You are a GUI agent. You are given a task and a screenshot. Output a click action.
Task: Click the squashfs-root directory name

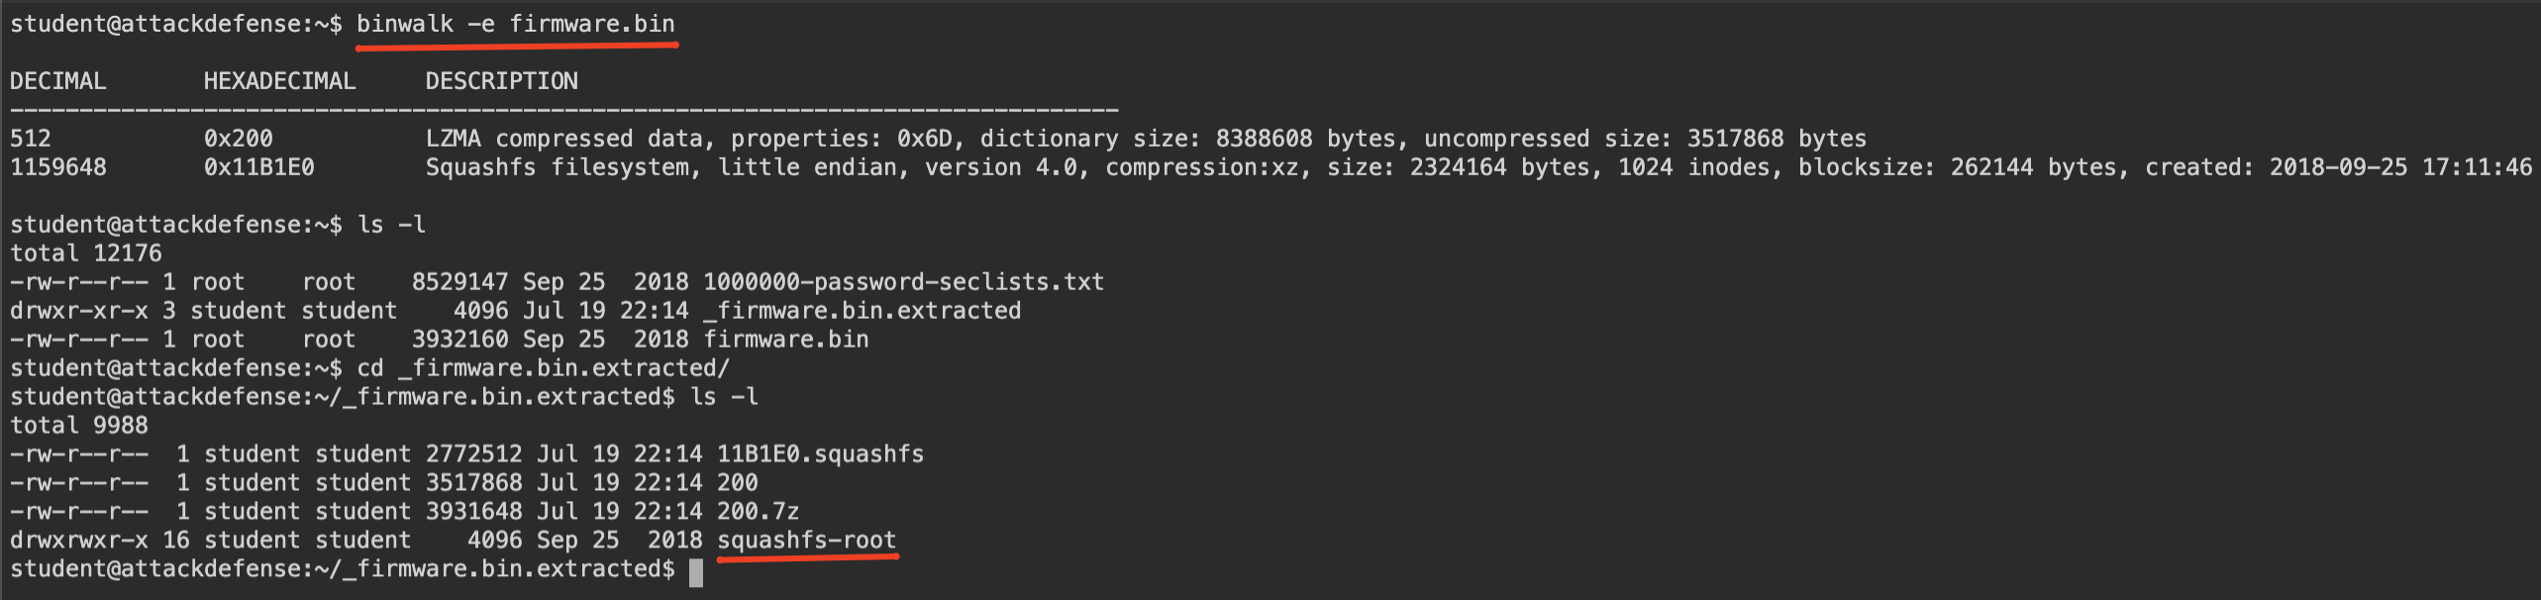(806, 541)
